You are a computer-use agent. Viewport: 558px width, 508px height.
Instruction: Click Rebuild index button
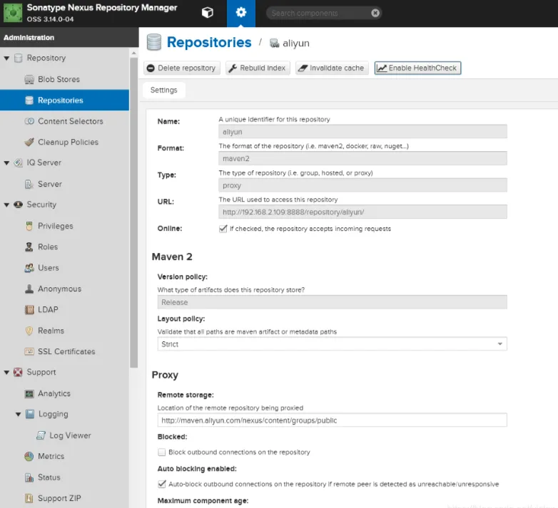(258, 68)
